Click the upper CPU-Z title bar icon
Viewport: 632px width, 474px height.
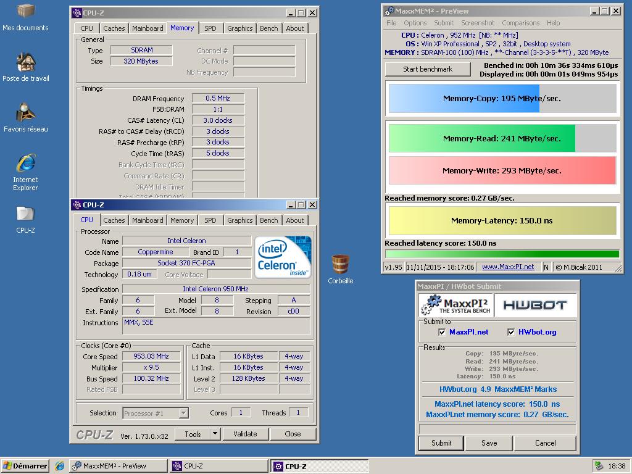[77, 13]
